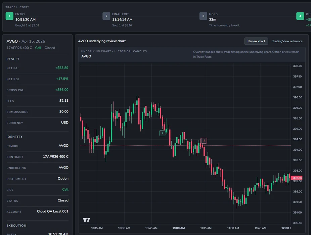The height and width of the screenshot is (235, 311).
Task: Click 10:15 AM time axis label
Action: 97,228
